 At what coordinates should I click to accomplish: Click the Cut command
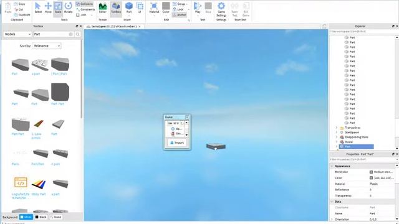coord(19,9)
